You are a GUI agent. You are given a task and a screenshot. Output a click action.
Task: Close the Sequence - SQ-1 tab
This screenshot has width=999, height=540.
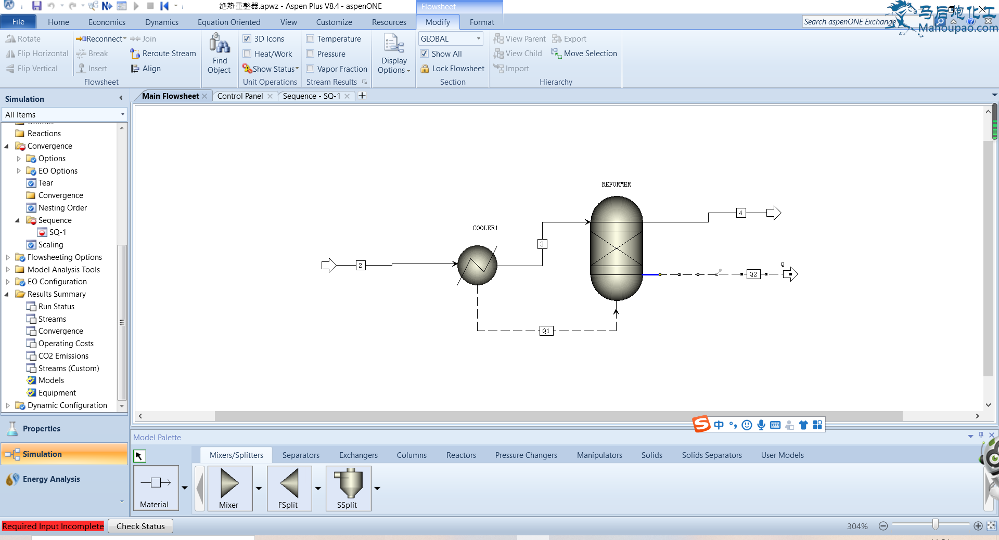pyautogui.click(x=347, y=96)
